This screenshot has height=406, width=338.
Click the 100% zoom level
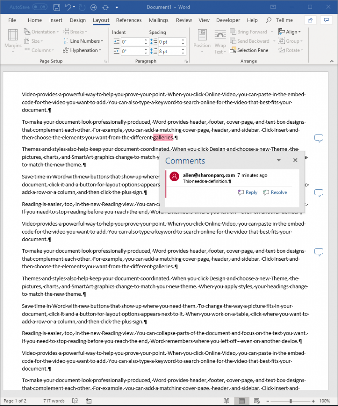tap(324, 401)
